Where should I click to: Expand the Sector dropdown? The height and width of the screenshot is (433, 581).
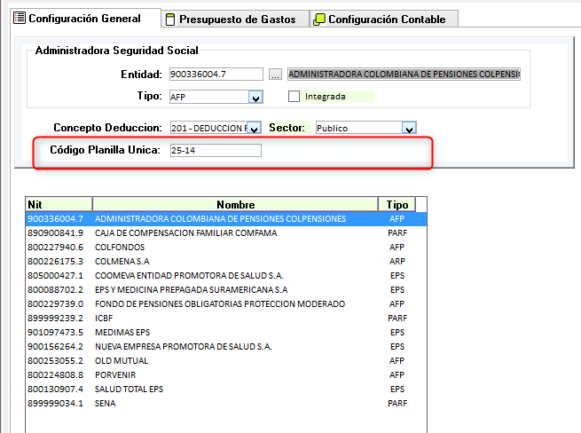pos(409,129)
